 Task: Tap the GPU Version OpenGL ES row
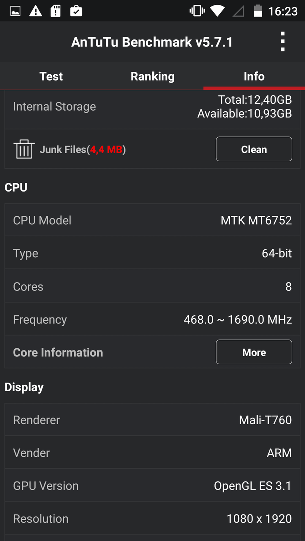coord(152,485)
